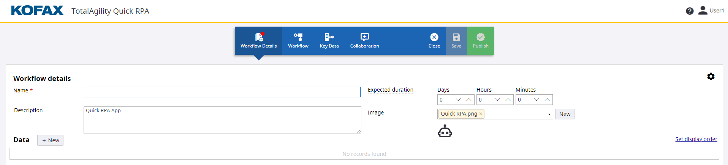Decrease the Hours value
The width and height of the screenshot is (728, 165).
tap(497, 100)
